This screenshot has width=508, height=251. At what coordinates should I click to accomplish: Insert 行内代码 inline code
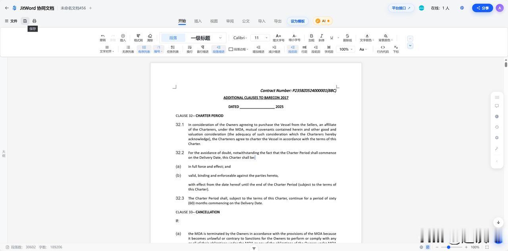pyautogui.click(x=383, y=49)
